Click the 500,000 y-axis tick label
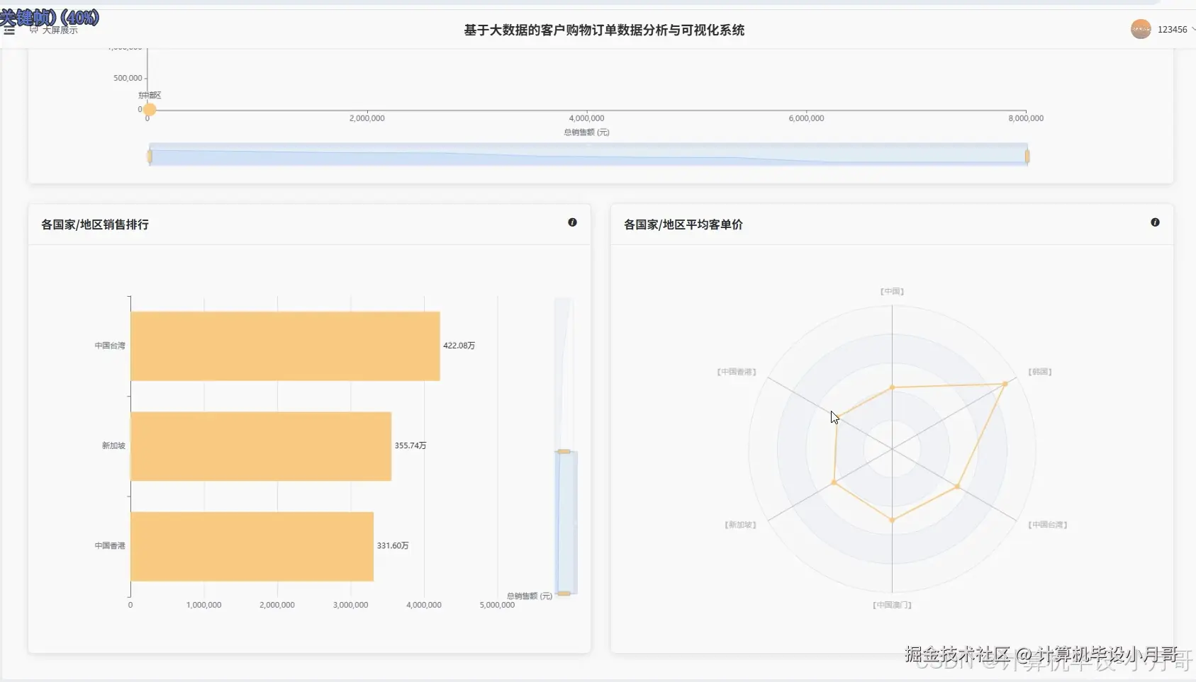 coord(128,78)
